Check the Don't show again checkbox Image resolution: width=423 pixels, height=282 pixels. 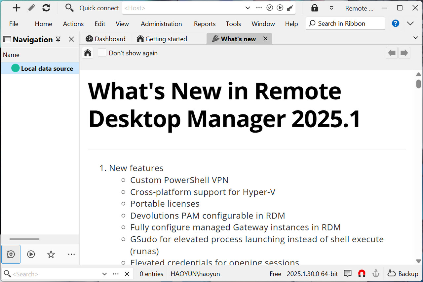(x=102, y=53)
